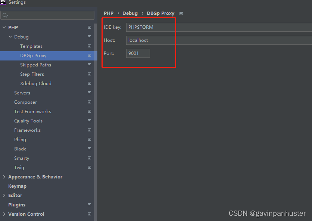312x221 pixels.
Task: Click the project-level icon on the Composer row
Action: coord(89,102)
